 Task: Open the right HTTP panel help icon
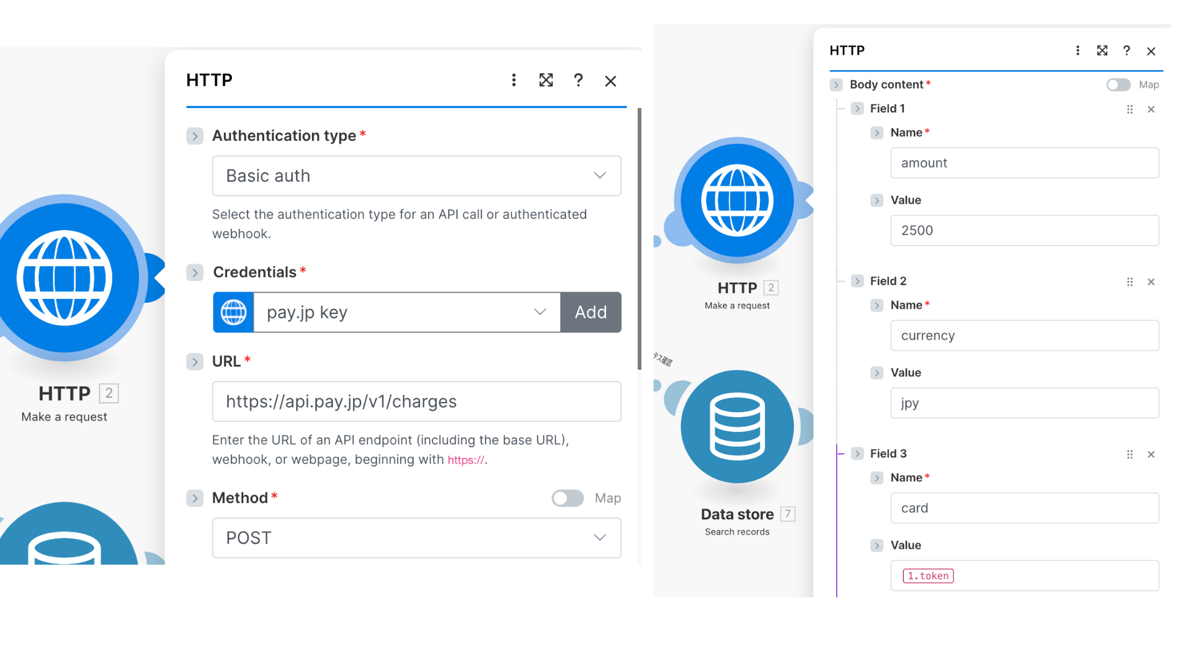1126,51
